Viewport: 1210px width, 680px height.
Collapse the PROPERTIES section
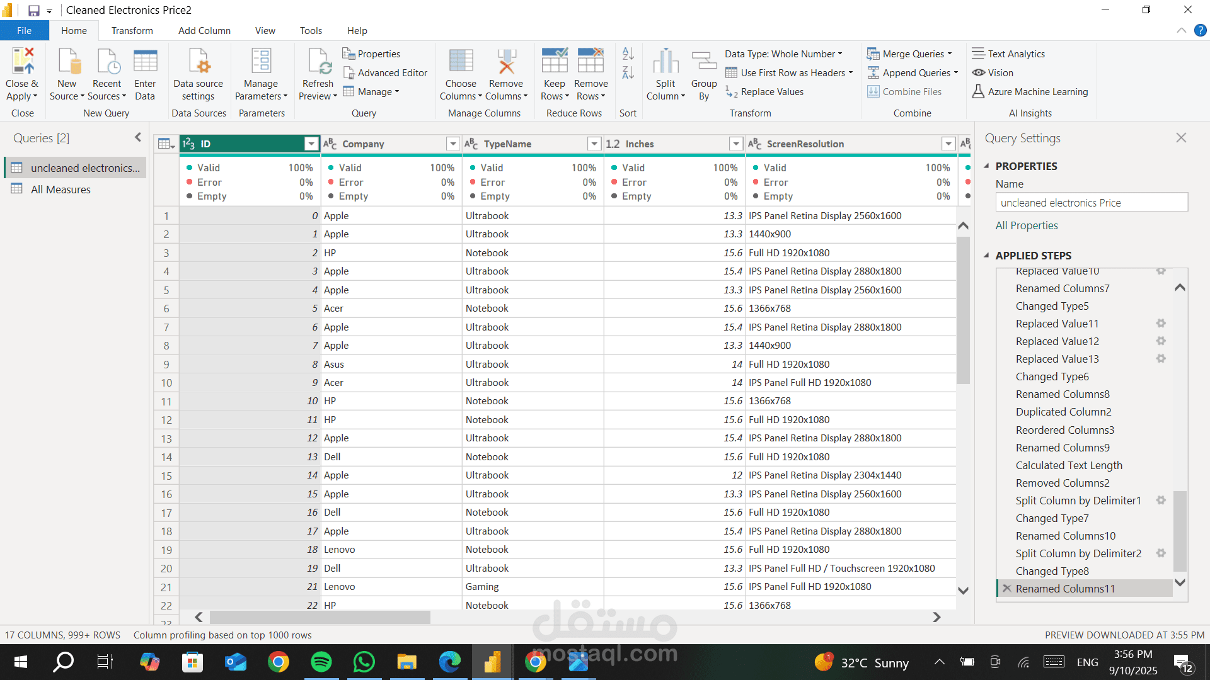pos(986,166)
